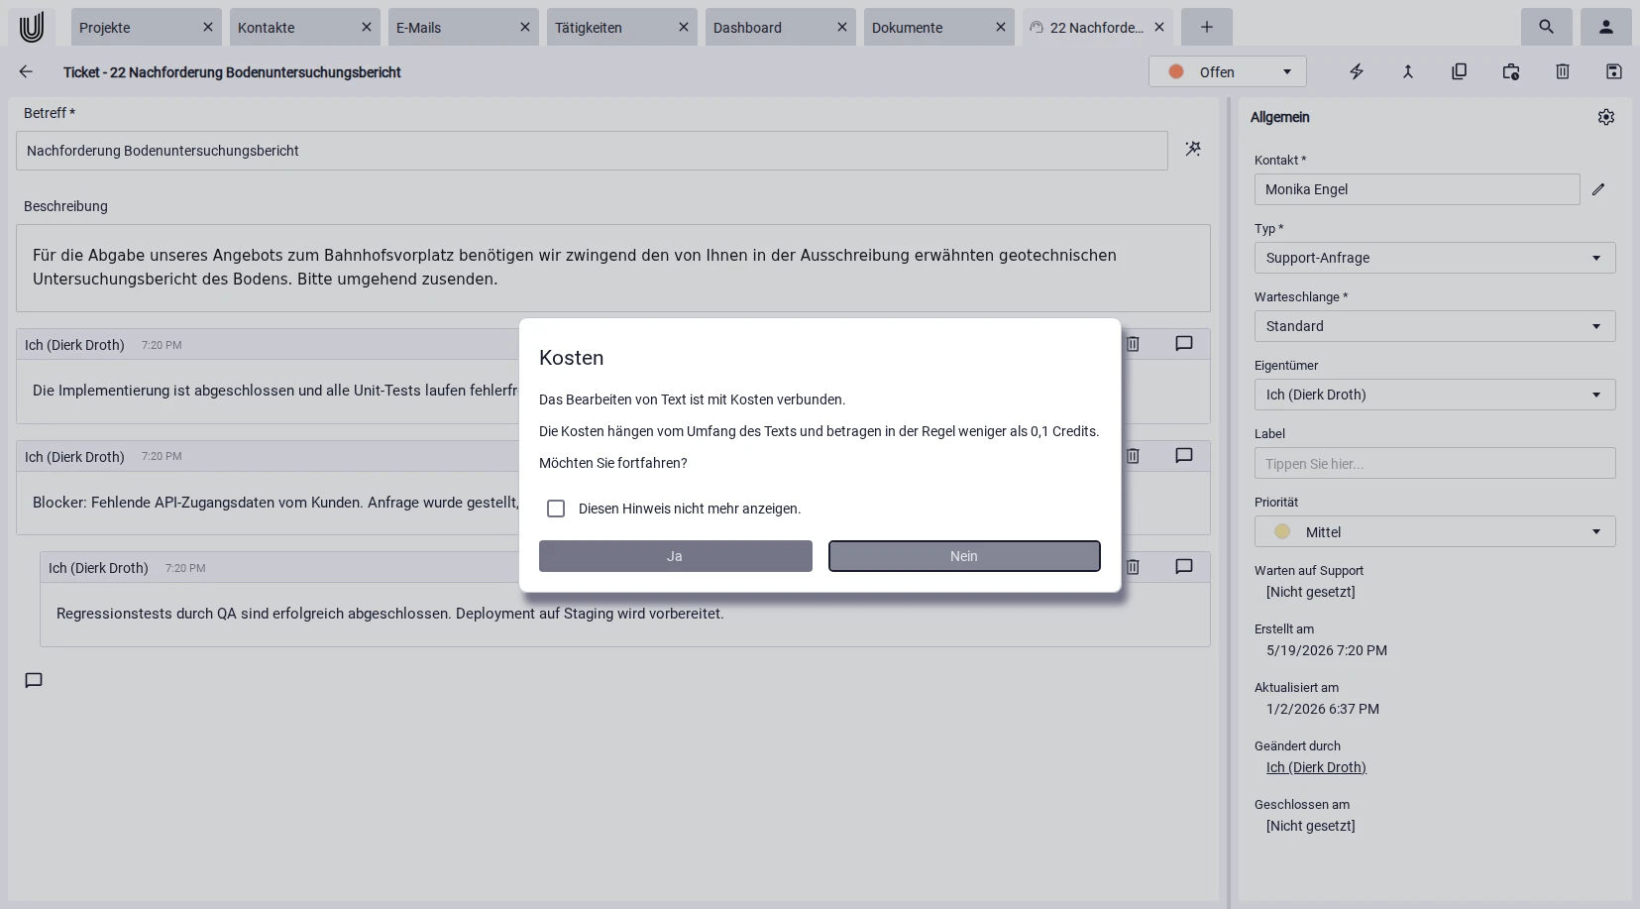Click the magic wand icon beside Betreff
Image resolution: width=1640 pixels, height=909 pixels.
tap(1193, 149)
